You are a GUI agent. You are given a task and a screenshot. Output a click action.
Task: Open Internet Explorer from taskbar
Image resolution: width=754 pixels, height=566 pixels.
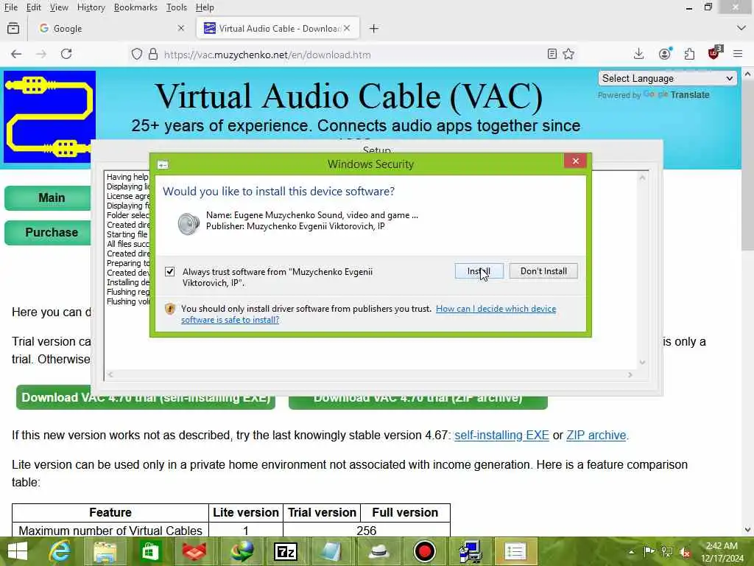coord(60,551)
